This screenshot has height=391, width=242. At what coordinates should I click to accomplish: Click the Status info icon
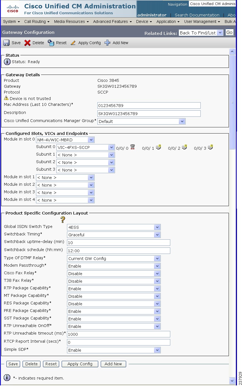pos(7,62)
